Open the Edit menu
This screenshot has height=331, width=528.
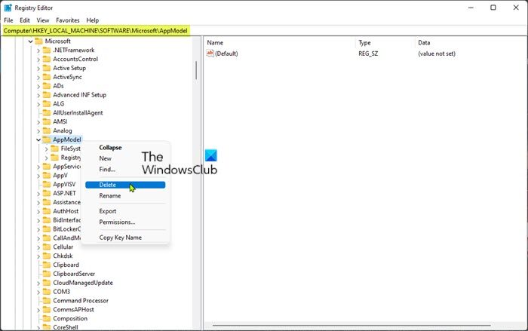point(25,20)
